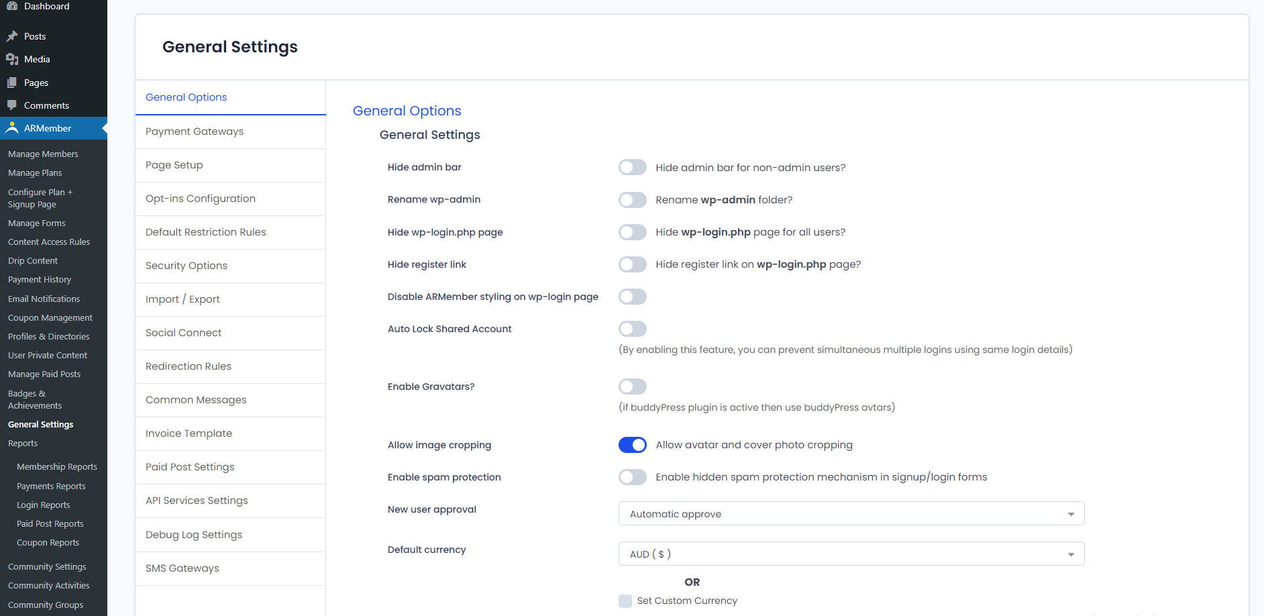Click the Comments speech bubble icon
This screenshot has width=1264, height=616.
point(11,105)
